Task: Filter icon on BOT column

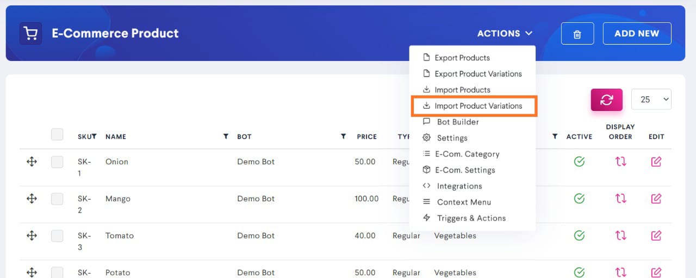Action: point(343,137)
